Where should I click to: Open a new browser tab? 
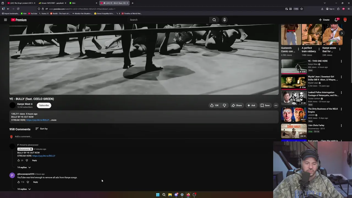click(x=133, y=3)
